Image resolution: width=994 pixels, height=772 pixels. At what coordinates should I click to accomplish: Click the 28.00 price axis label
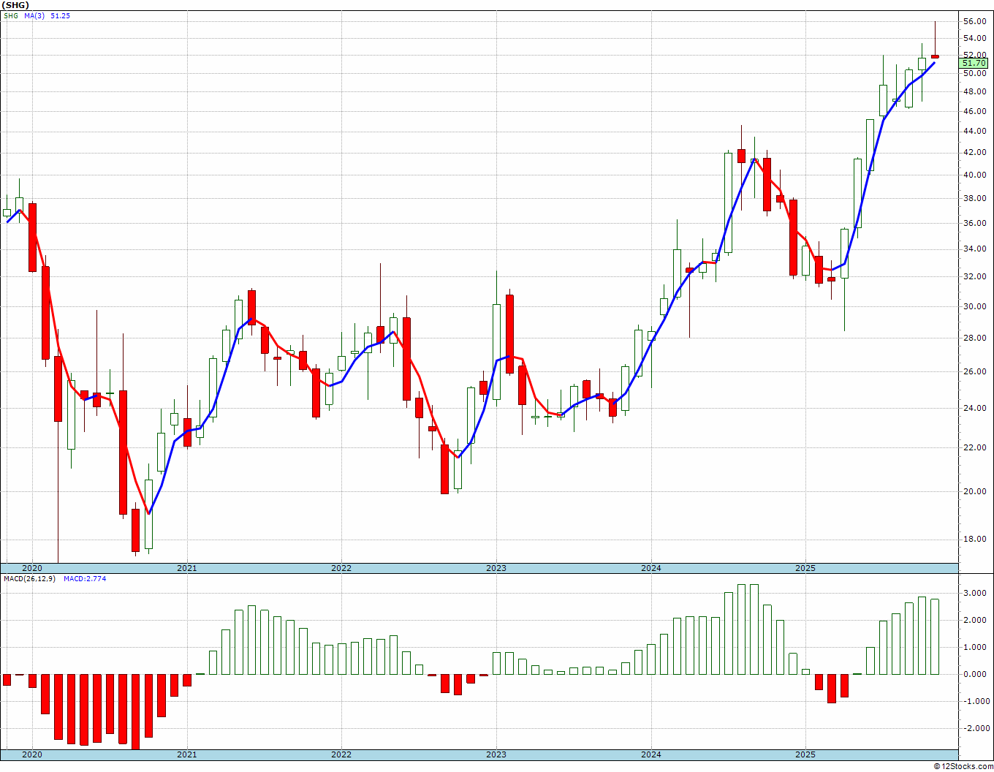(974, 338)
